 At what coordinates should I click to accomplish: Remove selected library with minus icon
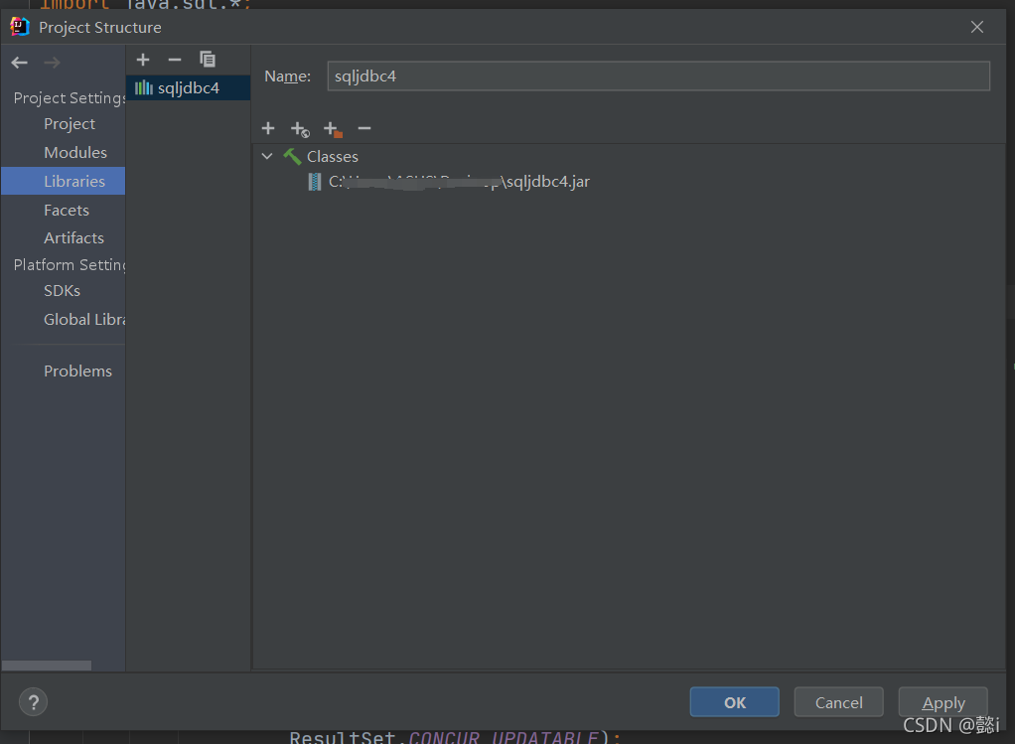tap(175, 60)
